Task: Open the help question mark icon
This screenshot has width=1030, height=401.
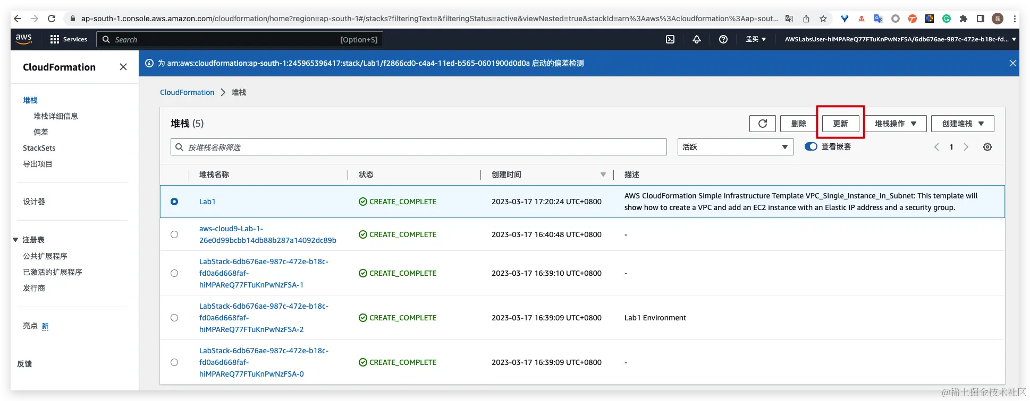Action: click(723, 39)
